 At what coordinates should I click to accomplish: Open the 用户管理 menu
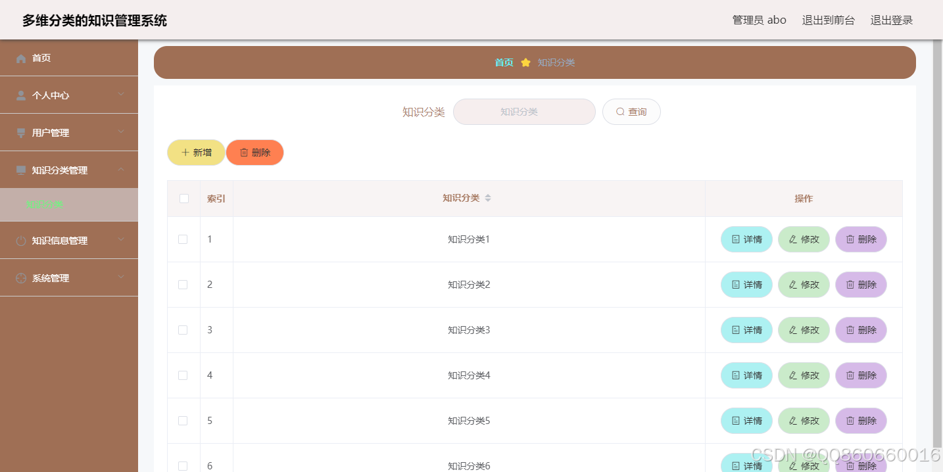click(x=69, y=133)
